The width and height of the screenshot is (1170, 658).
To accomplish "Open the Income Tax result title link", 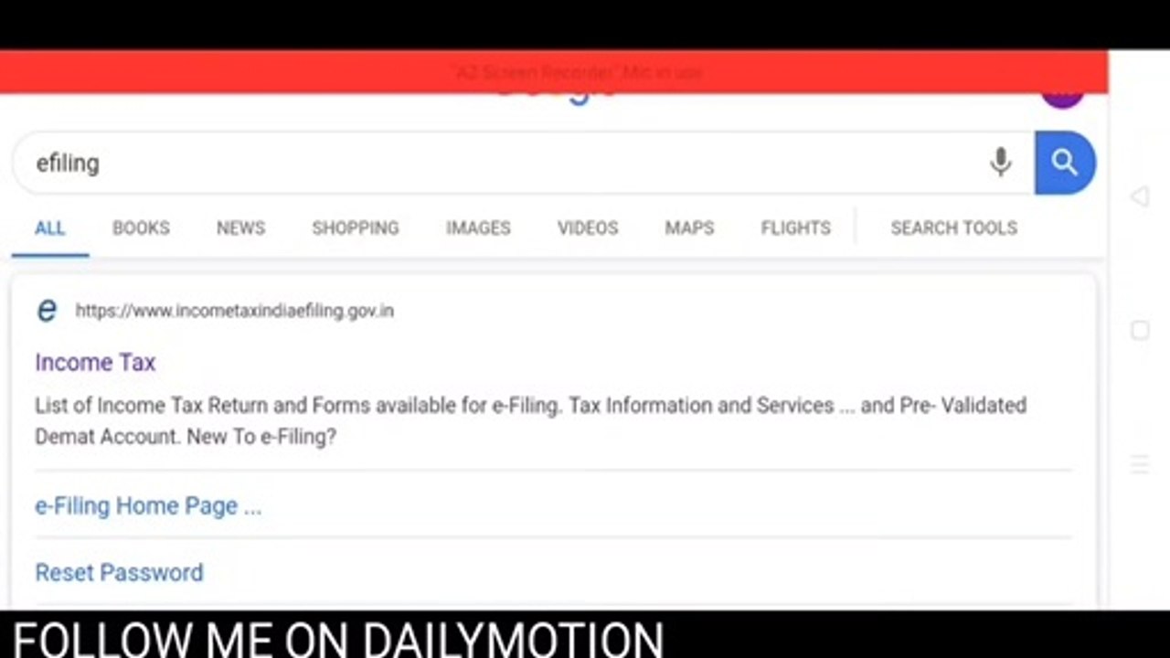I will 95,362.
